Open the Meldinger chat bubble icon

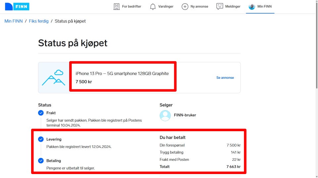220,7
